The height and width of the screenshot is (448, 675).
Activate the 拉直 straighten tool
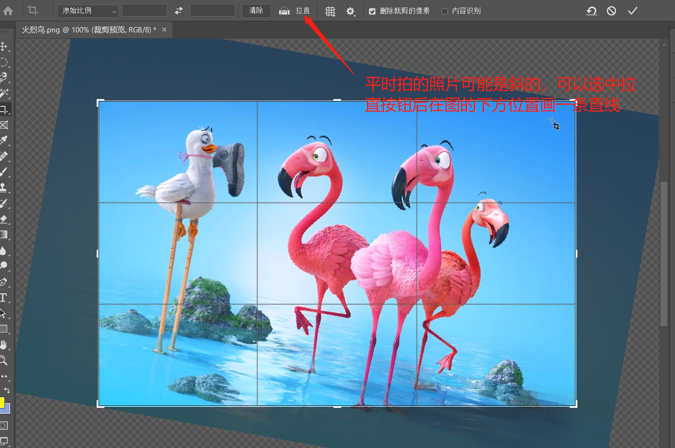coord(295,11)
